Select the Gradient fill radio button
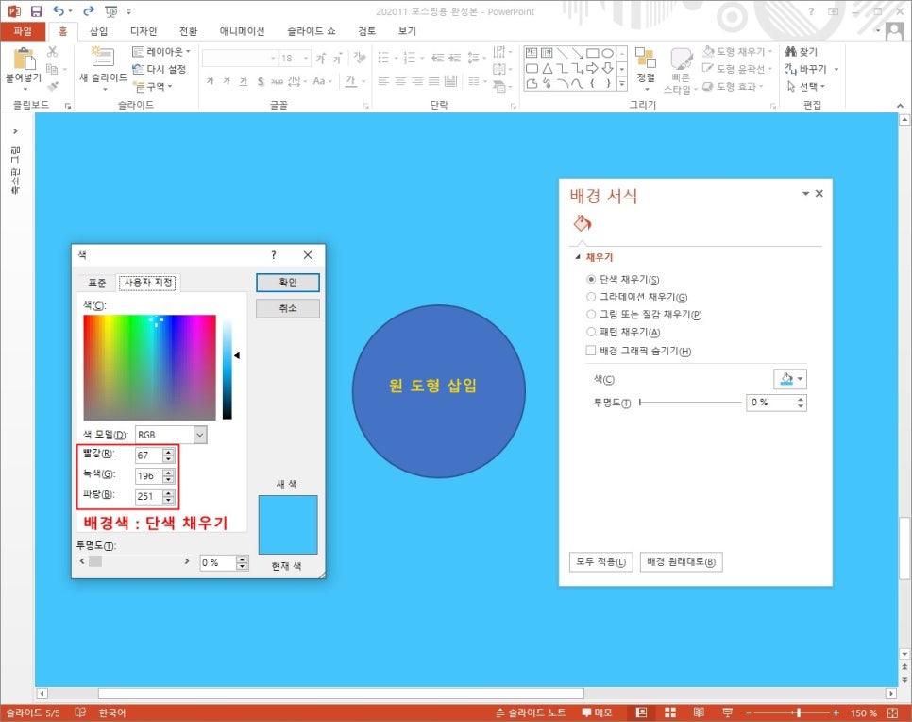This screenshot has height=722, width=912. coord(591,297)
